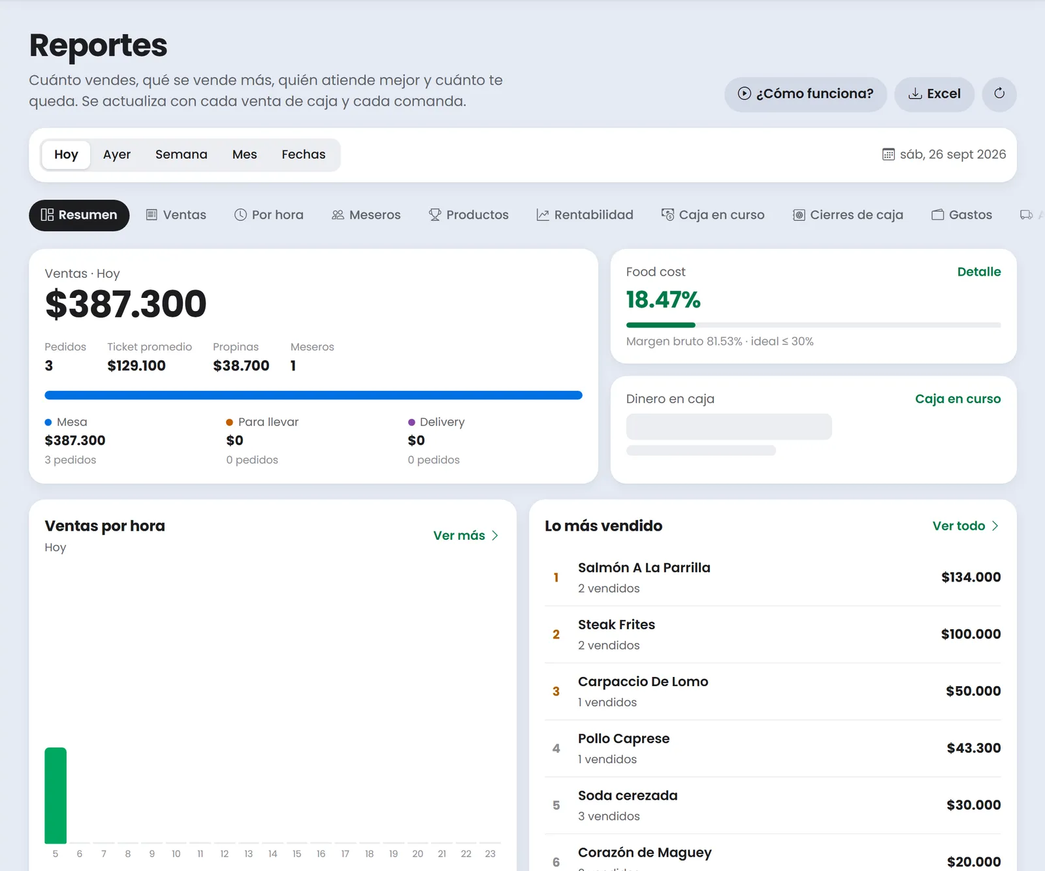Click Ver todo in Lo más vendido
This screenshot has height=871, width=1045.
point(965,526)
